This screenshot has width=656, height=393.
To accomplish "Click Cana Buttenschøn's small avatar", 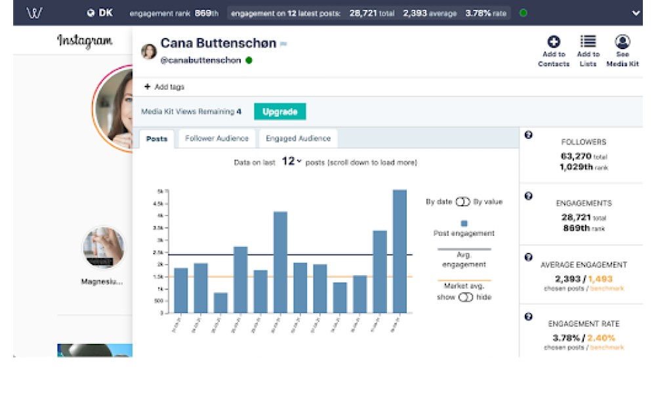I will [148, 52].
